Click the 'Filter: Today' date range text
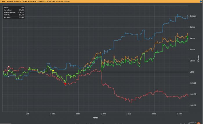 point(36,1)
